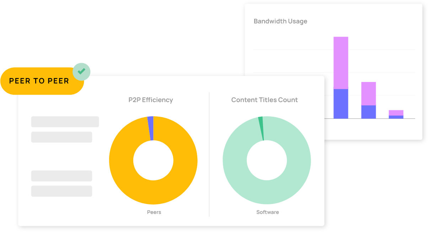Click the blue portion of tallest bandwidth bar
Viewport: 428px width, 232px height.
341,104
